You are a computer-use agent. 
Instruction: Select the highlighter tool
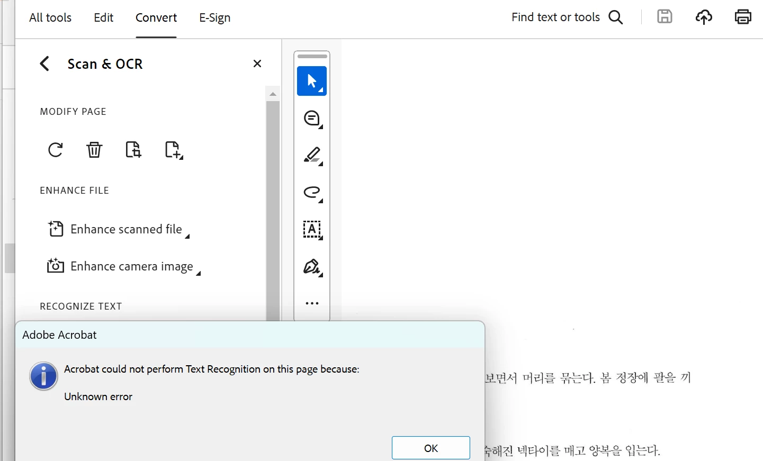pos(312,156)
